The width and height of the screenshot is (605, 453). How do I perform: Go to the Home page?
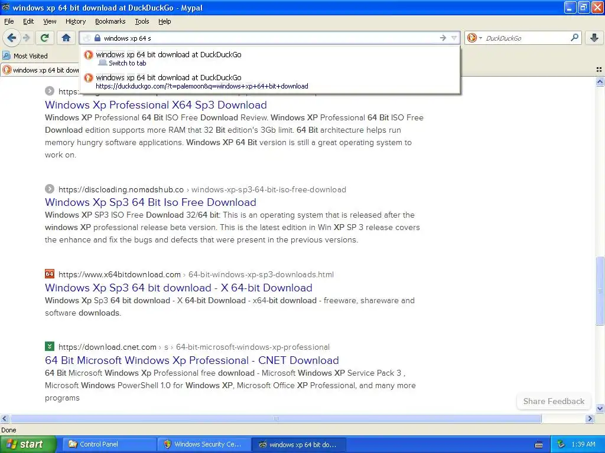66,38
